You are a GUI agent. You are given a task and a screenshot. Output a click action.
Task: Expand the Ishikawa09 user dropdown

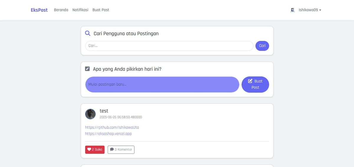click(x=309, y=10)
